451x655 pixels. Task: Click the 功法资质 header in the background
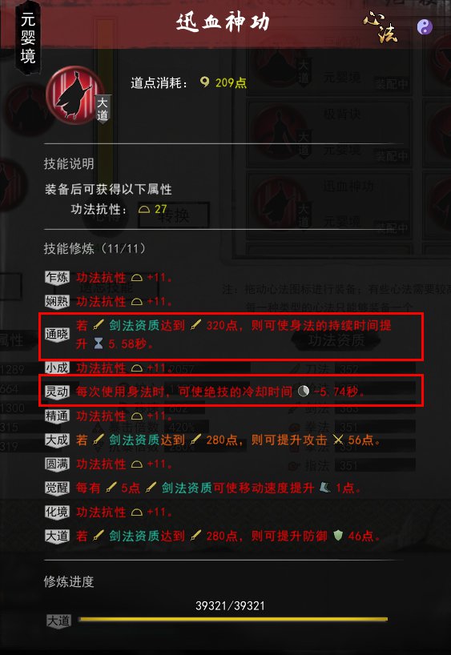(336, 340)
